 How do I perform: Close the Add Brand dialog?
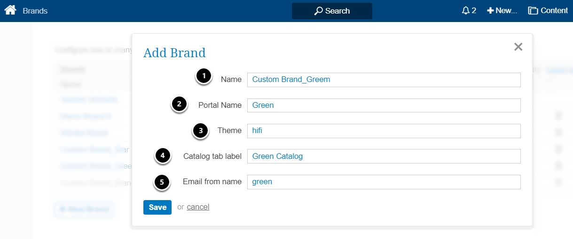pyautogui.click(x=518, y=47)
